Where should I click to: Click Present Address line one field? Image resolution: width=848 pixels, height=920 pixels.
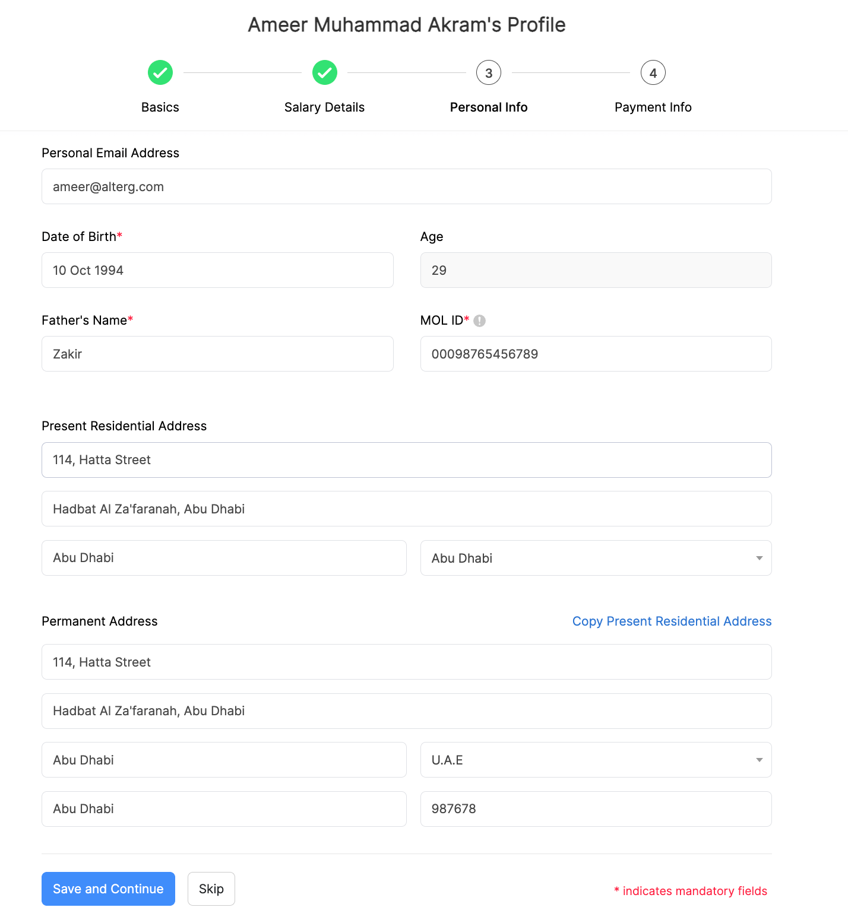pyautogui.click(x=407, y=460)
